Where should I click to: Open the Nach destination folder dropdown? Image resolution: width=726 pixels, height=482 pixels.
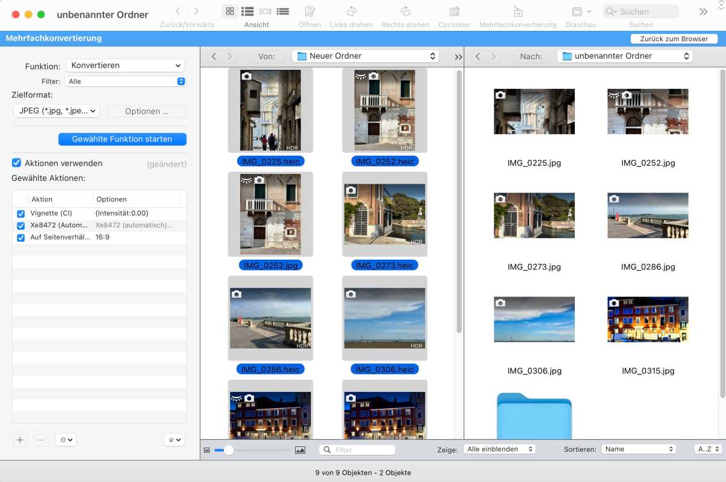tap(625, 56)
